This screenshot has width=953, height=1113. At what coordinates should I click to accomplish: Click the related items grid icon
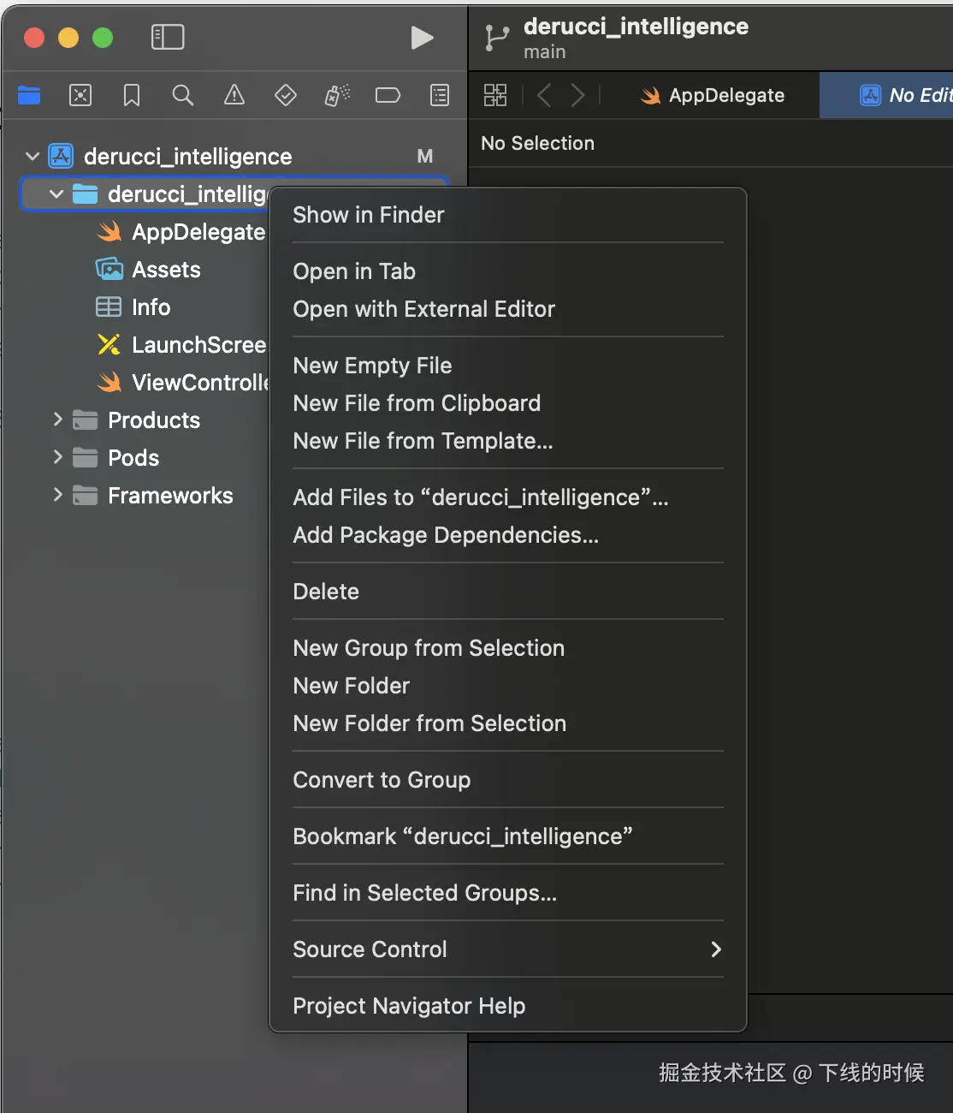495,95
